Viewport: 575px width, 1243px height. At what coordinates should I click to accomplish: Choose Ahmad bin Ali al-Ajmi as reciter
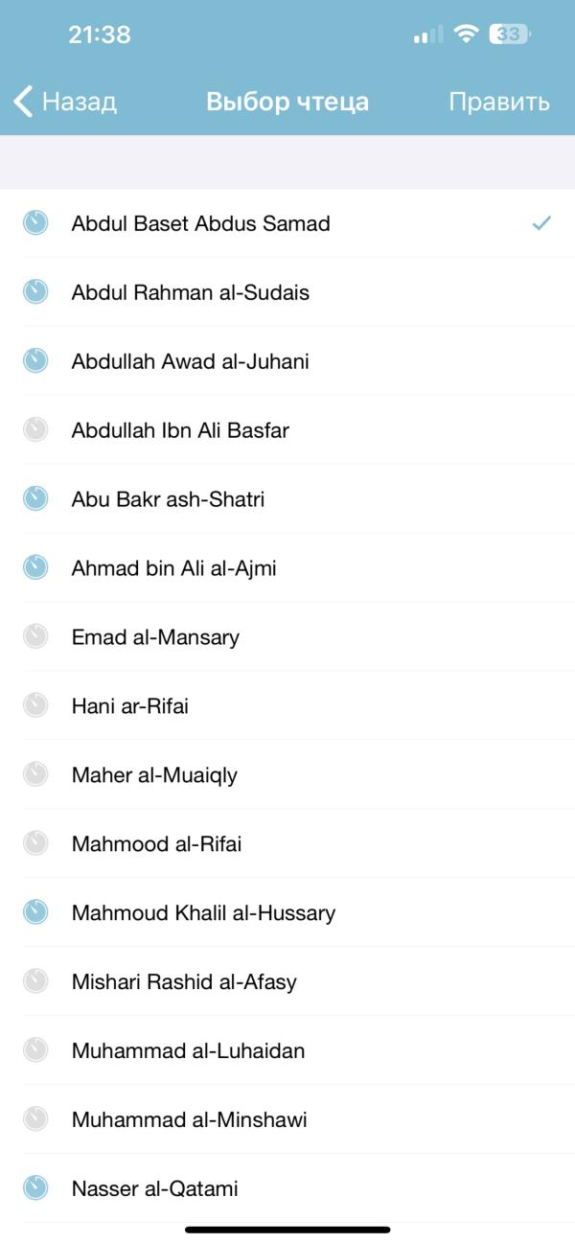pyautogui.click(x=173, y=568)
